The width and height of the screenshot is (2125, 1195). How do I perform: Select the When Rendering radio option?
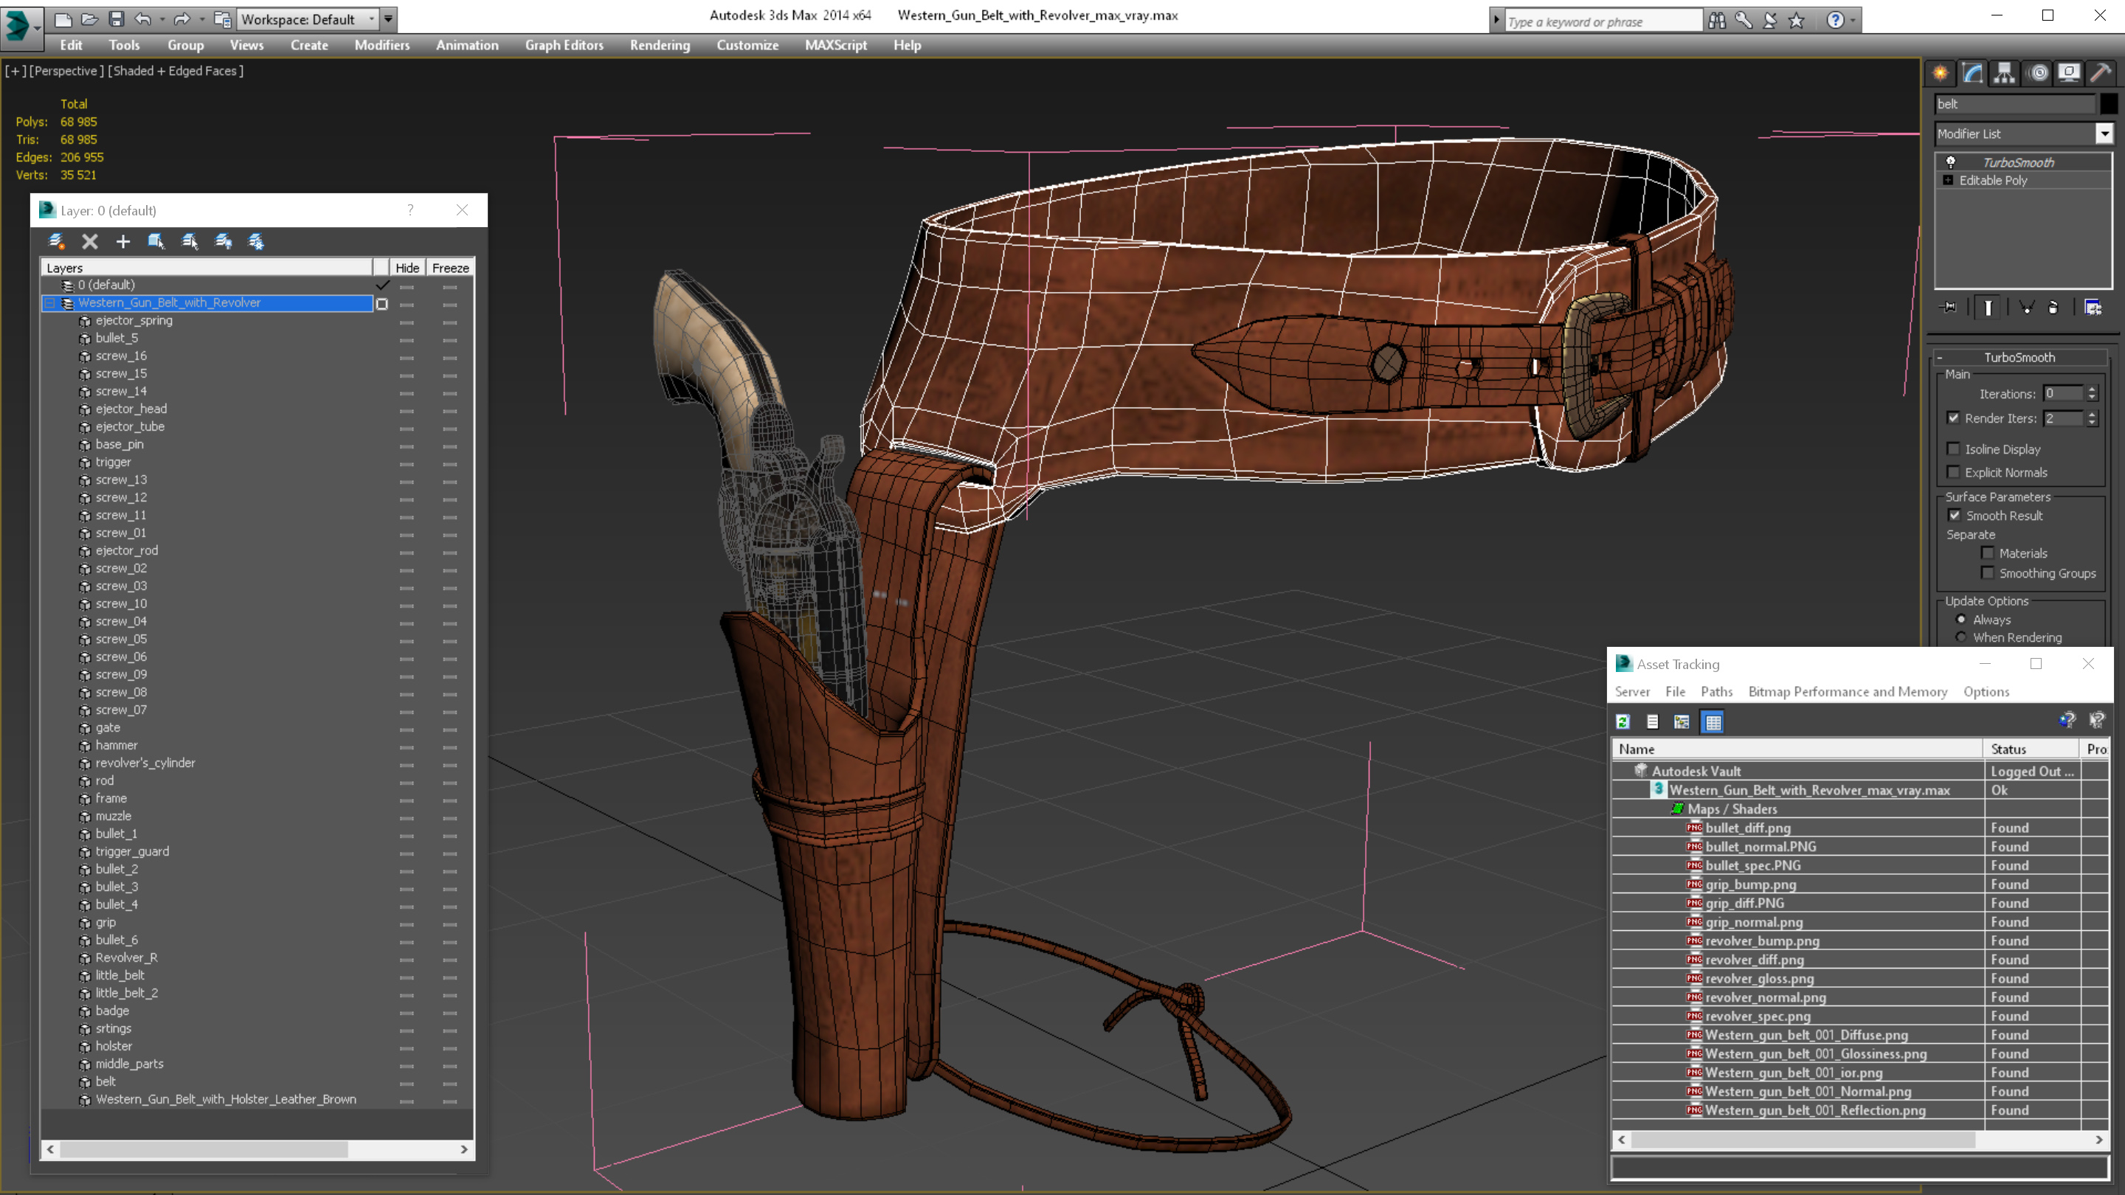pos(1961,637)
